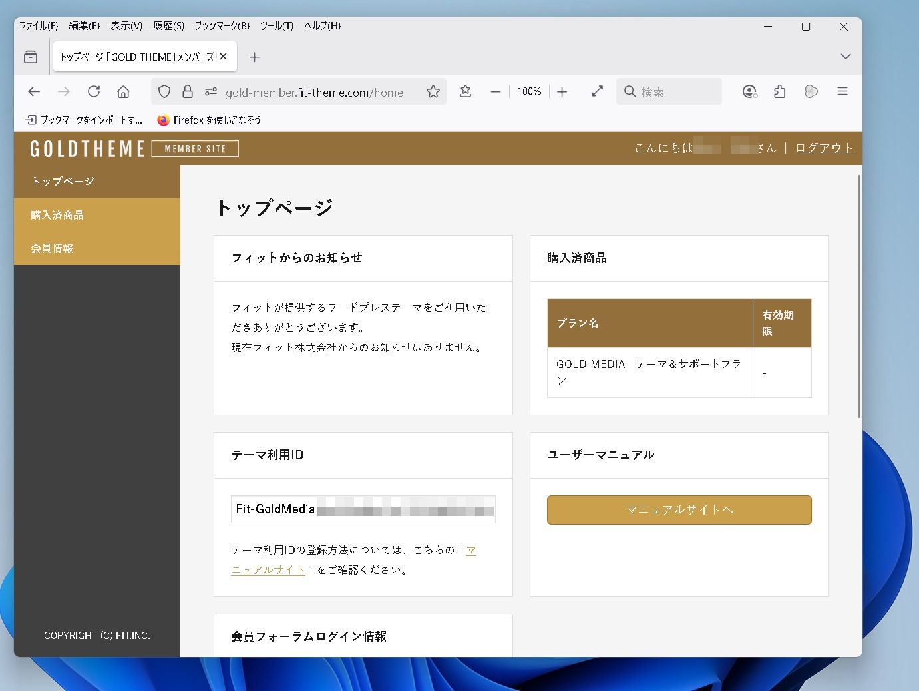Click the GOLDTHEME MEMBER SITE logo

pos(134,148)
